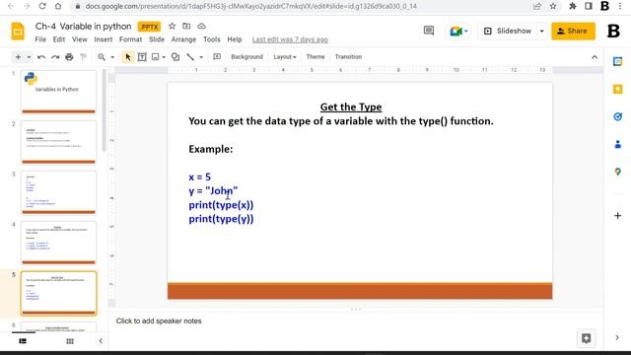Open the zoom tool

(x=102, y=57)
